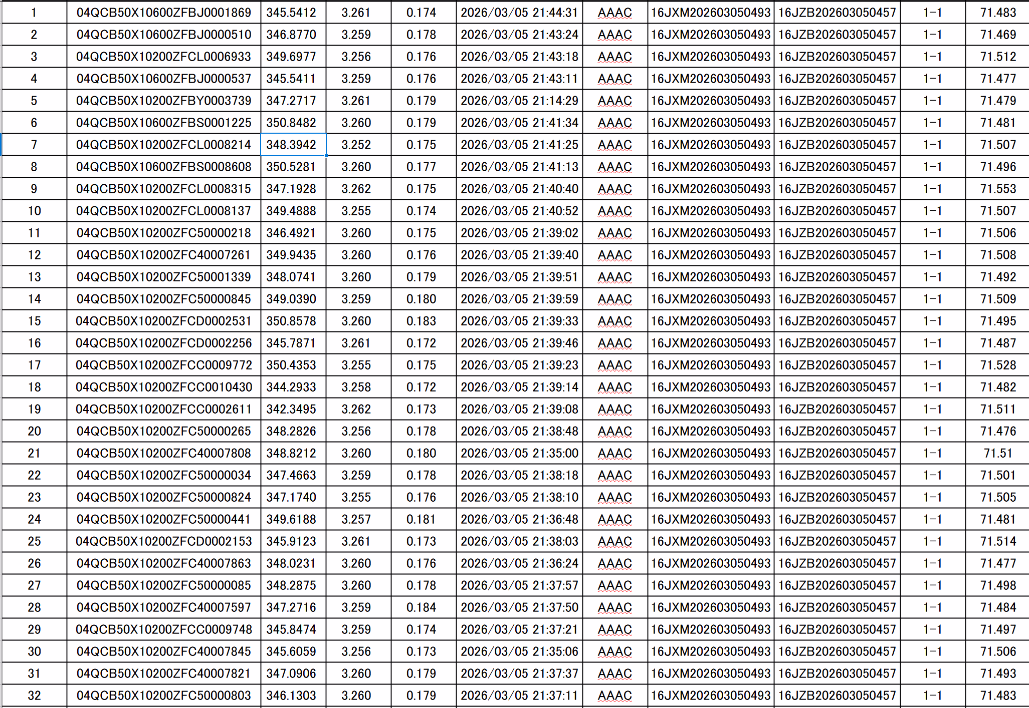Click code 04QCB50X10200ZFCC0009748
The image size is (1029, 708).
click(164, 629)
